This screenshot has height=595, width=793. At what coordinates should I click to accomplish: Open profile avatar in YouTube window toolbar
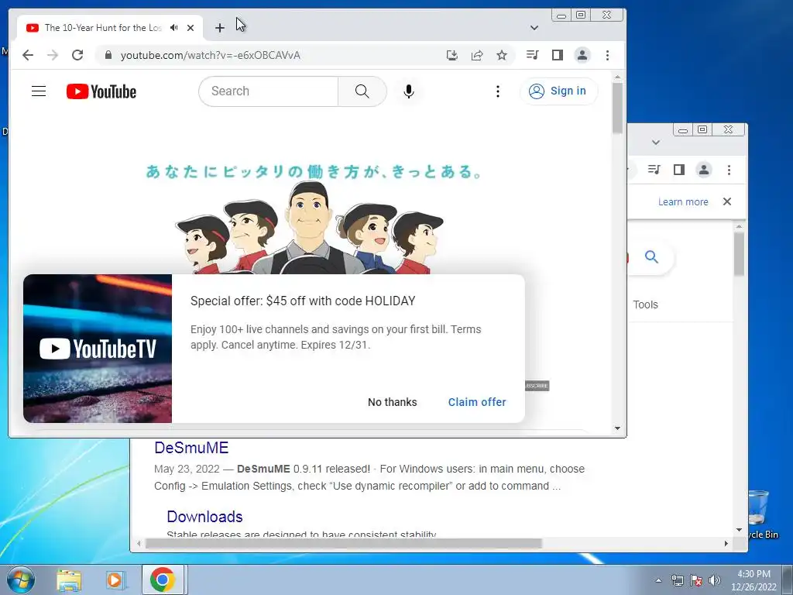pyautogui.click(x=582, y=55)
